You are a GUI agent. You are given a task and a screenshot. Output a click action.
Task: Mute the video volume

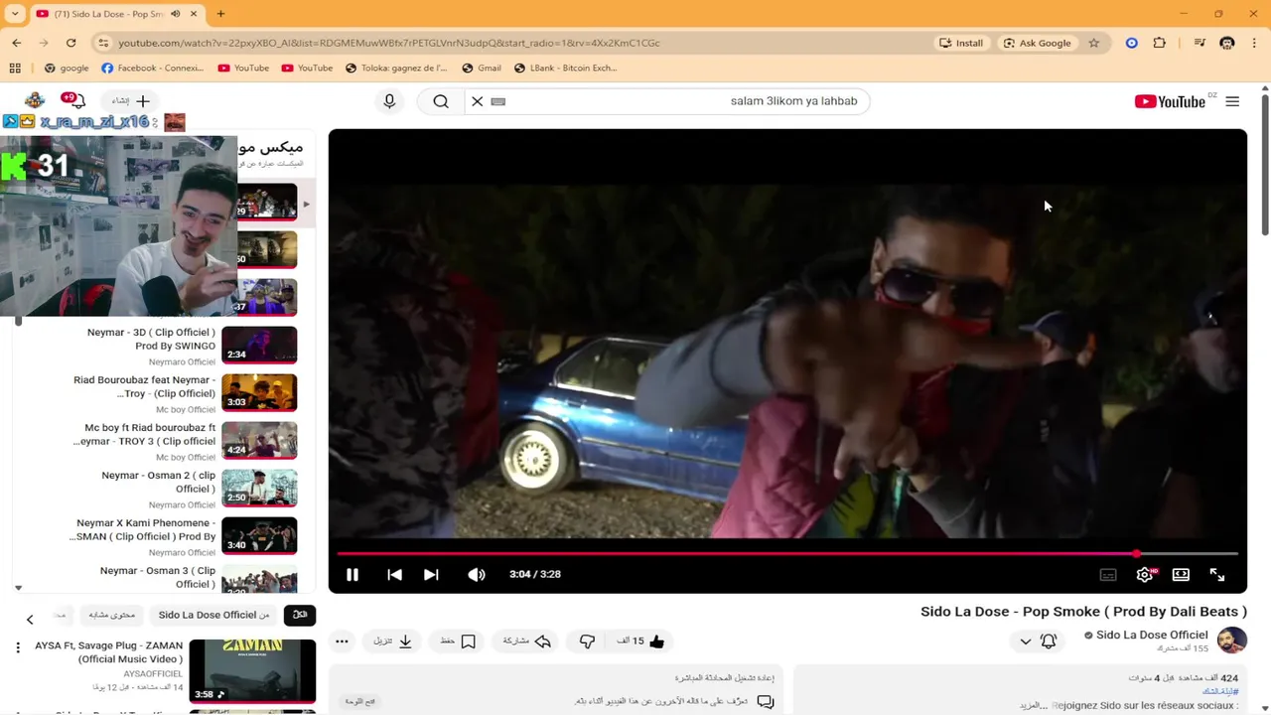(477, 574)
